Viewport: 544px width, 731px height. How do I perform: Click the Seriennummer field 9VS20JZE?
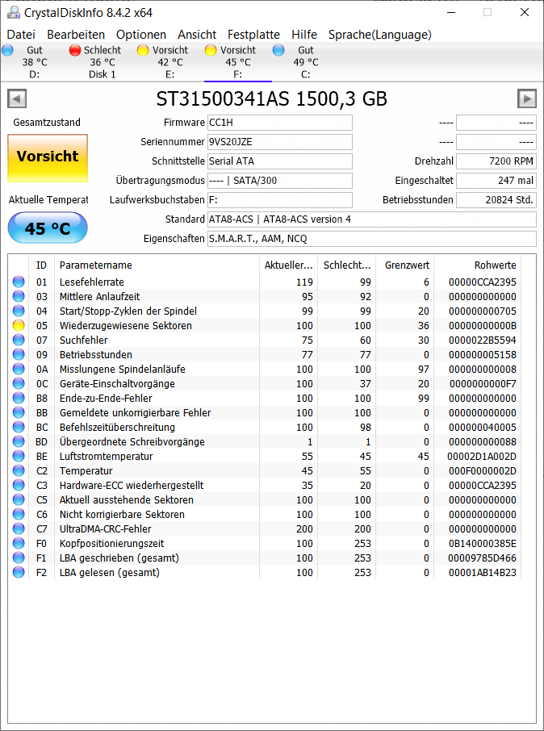tap(280, 142)
